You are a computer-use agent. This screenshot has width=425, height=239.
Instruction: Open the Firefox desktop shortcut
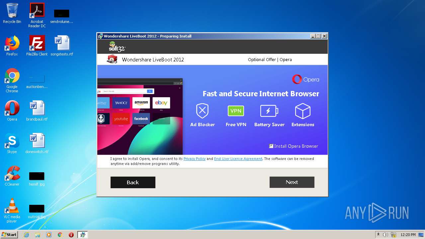coord(12,46)
